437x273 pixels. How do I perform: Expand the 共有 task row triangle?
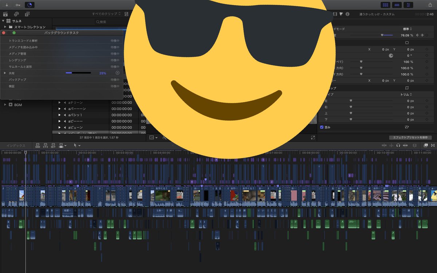[x=5, y=73]
